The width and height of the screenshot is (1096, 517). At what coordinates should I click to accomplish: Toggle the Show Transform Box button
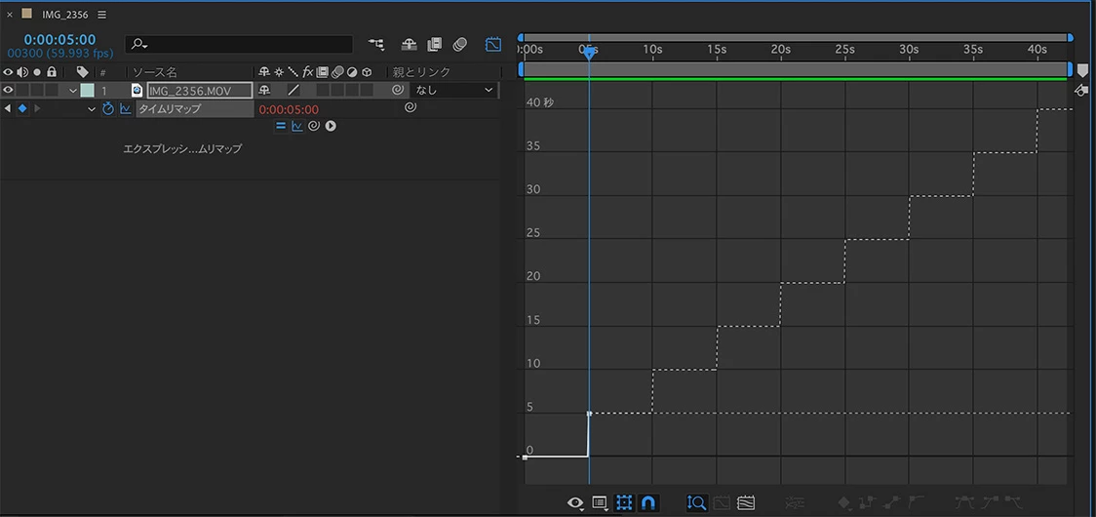click(x=624, y=502)
